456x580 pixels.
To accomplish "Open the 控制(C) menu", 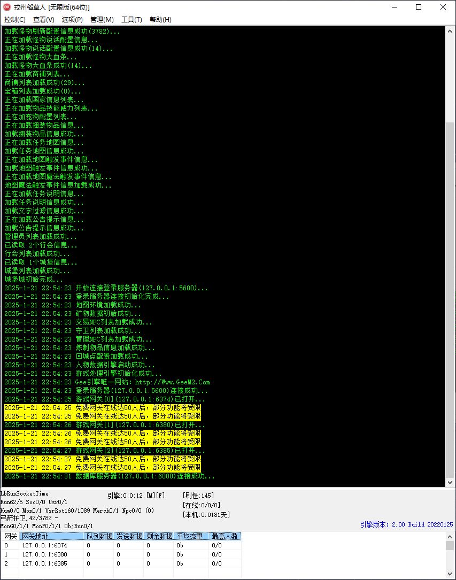I will click(x=15, y=20).
